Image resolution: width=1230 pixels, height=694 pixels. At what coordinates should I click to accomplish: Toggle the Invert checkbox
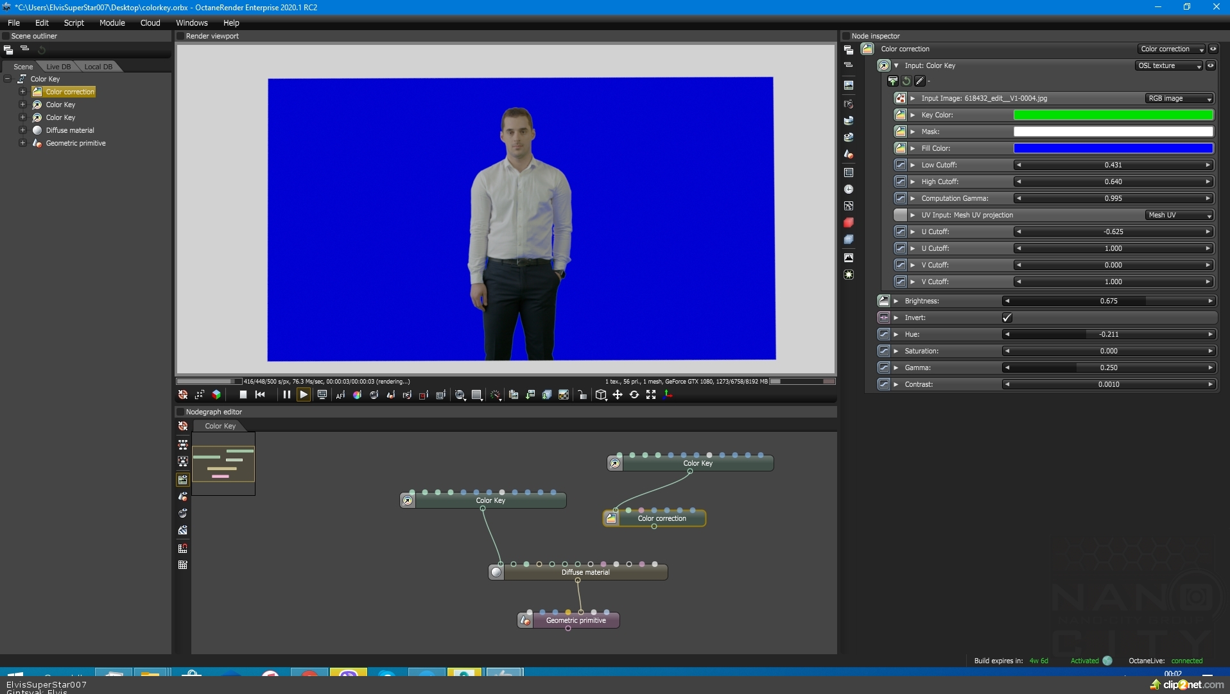(1007, 317)
